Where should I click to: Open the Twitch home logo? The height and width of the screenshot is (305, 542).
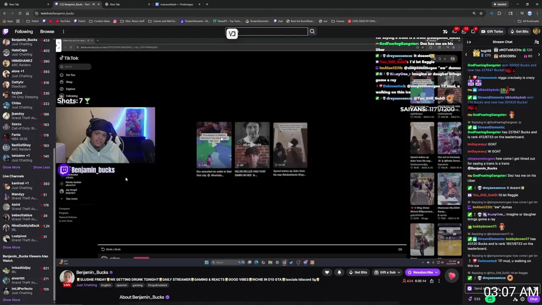6,31
